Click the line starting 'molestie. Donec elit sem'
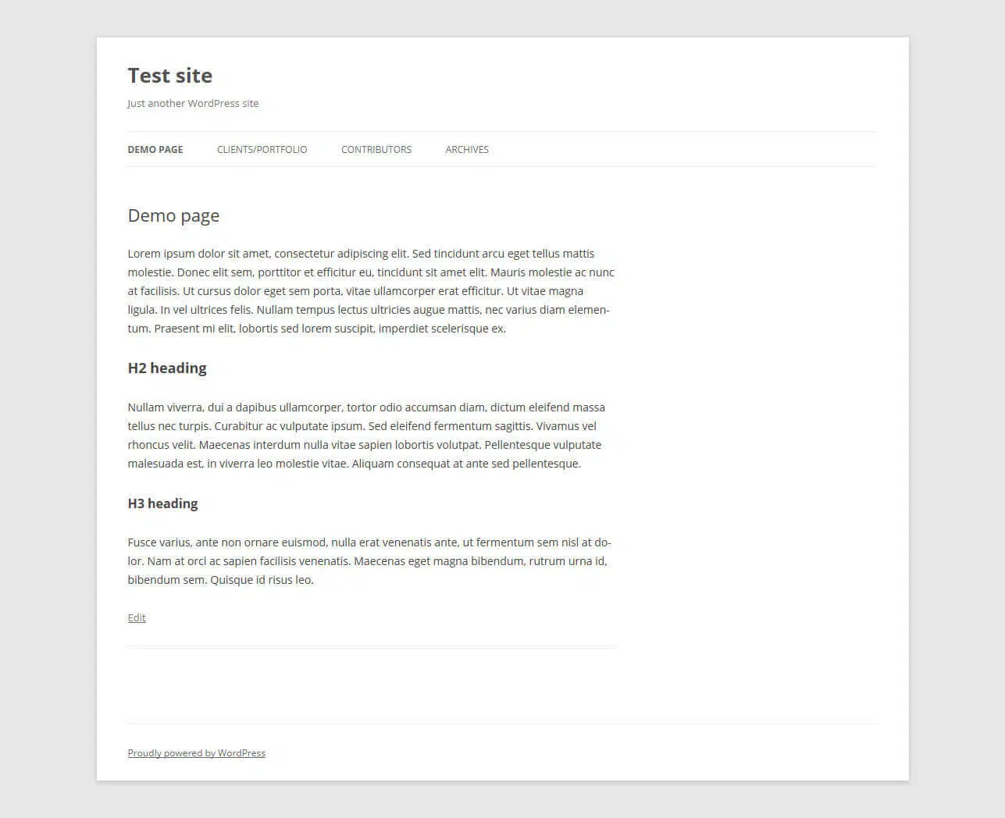The width and height of the screenshot is (1005, 818). click(371, 272)
